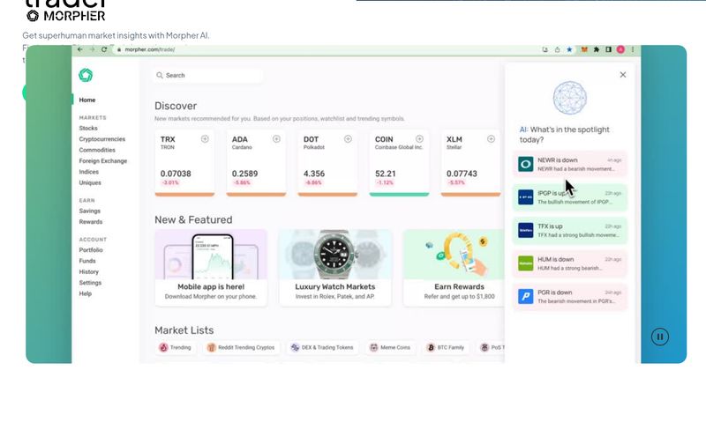Click the IPGP company logo icon
The height and width of the screenshot is (437, 706).
pyautogui.click(x=525, y=197)
